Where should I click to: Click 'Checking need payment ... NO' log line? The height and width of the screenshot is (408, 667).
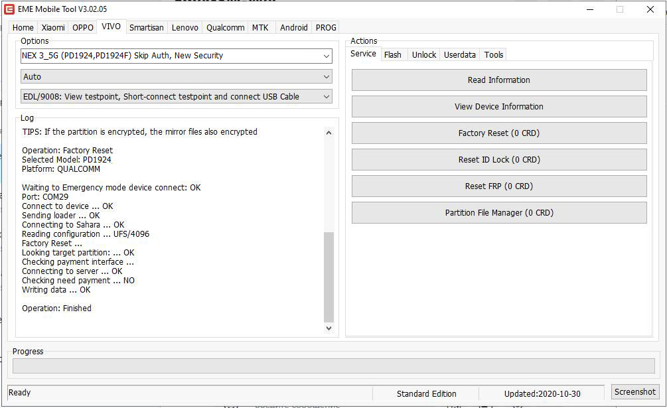point(78,281)
